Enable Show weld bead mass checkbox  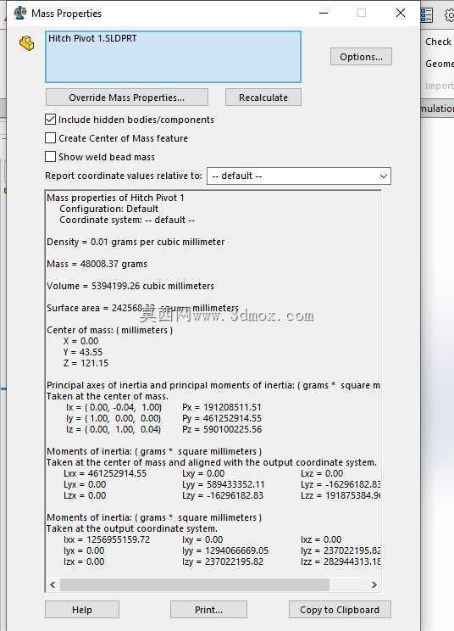pos(50,157)
